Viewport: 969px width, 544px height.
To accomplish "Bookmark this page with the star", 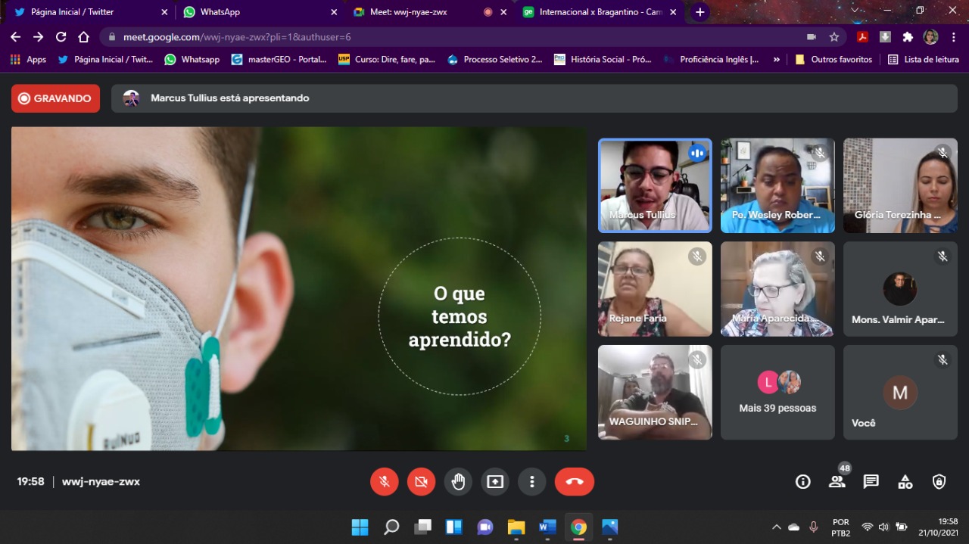I will (834, 37).
